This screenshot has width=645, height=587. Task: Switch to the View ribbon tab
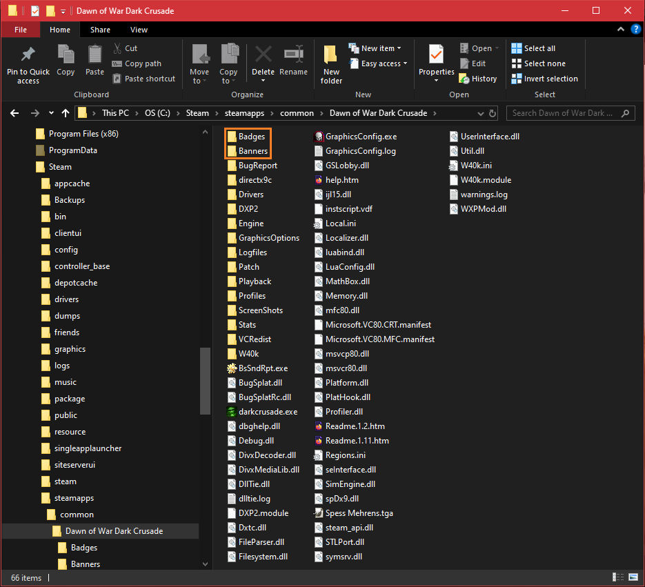(139, 30)
